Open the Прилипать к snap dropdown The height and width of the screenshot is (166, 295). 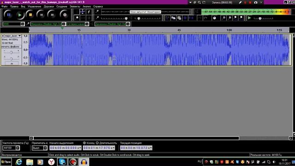coord(45,148)
